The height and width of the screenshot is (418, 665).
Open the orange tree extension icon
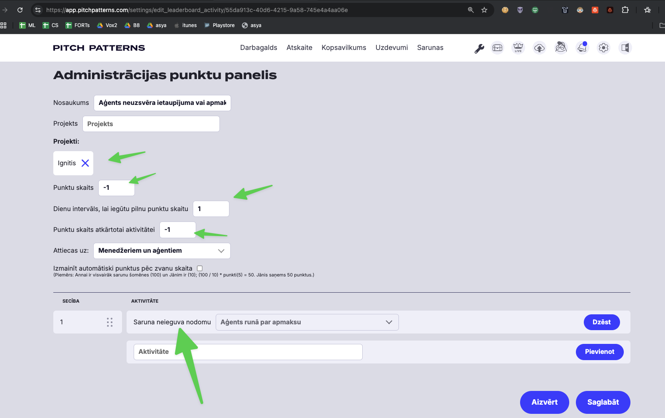point(595,10)
